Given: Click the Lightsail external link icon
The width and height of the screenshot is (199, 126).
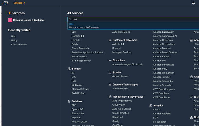Looking at the screenshot, I should click(82, 36).
